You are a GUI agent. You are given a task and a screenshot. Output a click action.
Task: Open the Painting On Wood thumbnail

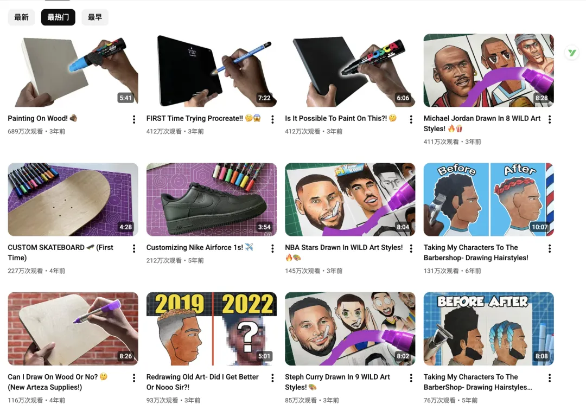click(73, 70)
